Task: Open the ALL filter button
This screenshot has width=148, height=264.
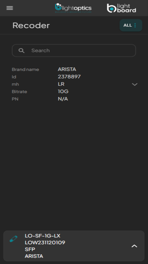Action: (131, 25)
